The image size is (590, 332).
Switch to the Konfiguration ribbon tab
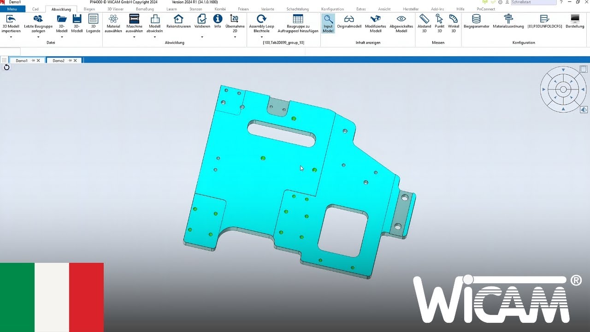click(332, 9)
